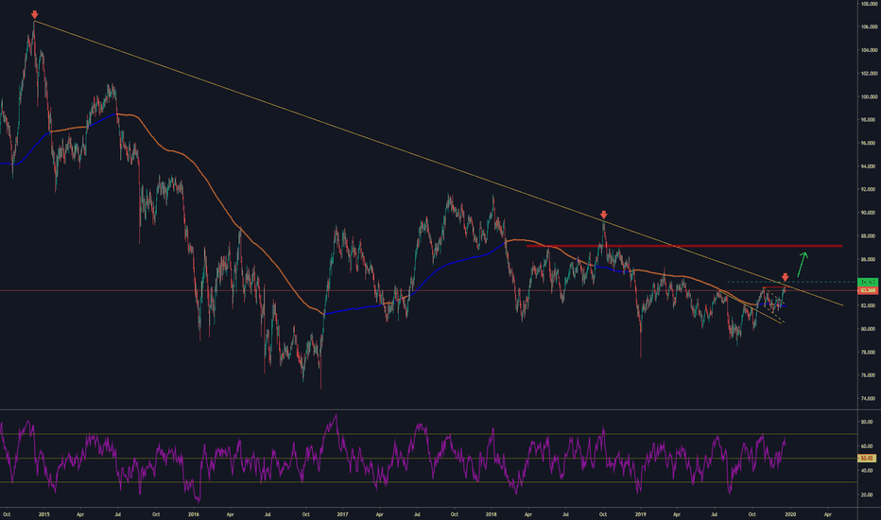
Task: Click the 80.00 label on the RSI scale
Action: pos(866,421)
